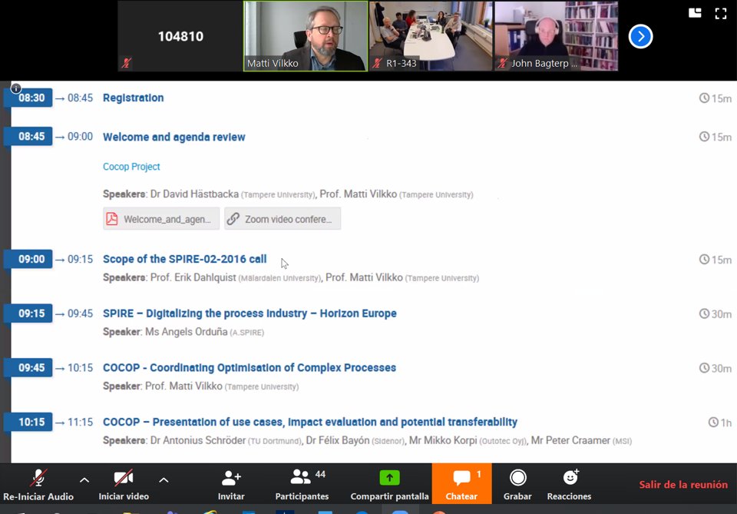Click Compartir pantalla green share icon
Viewport: 737px width, 514px height.
[389, 477]
